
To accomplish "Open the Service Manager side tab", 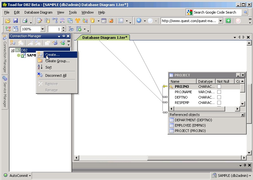I will click(x=5, y=92).
